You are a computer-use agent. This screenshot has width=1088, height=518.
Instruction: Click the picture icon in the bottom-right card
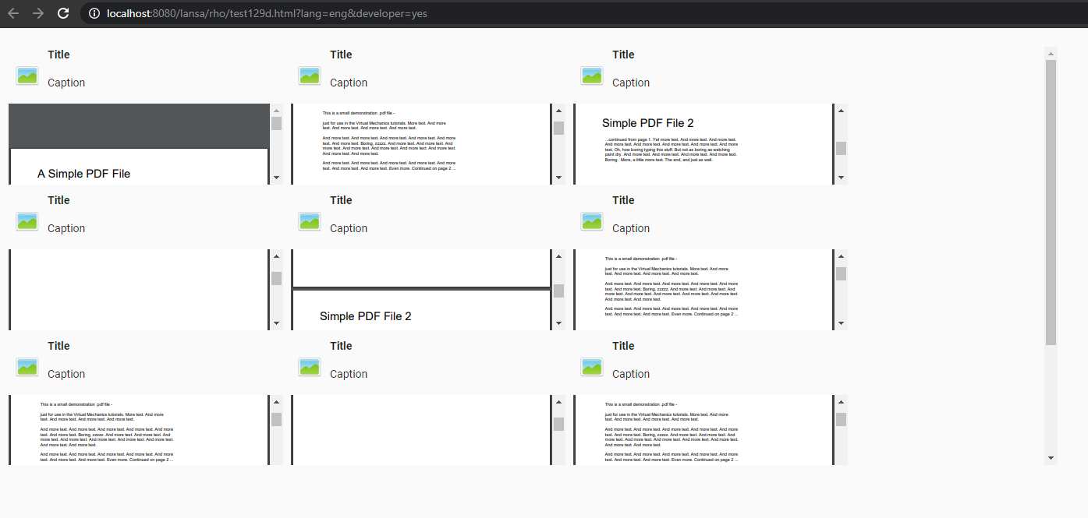click(x=592, y=367)
